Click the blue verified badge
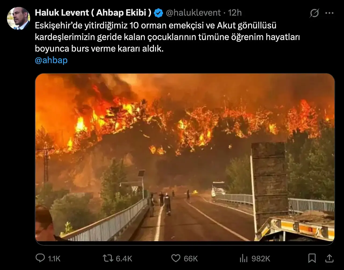This screenshot has width=344, height=270. (158, 13)
